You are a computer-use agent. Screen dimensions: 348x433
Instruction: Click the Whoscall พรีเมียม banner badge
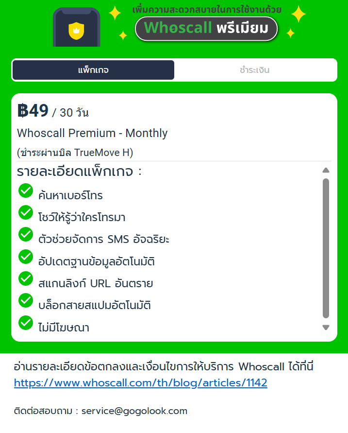(206, 29)
